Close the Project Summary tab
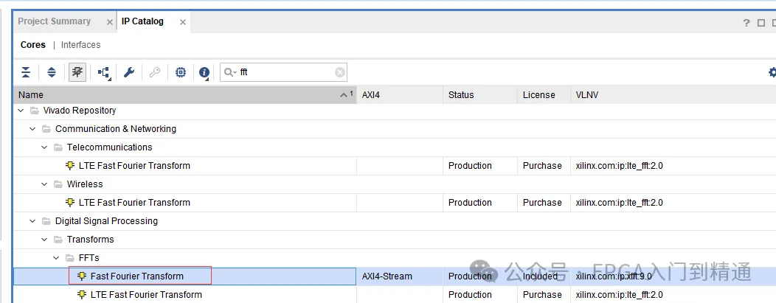The height and width of the screenshot is (303, 776). [x=110, y=22]
